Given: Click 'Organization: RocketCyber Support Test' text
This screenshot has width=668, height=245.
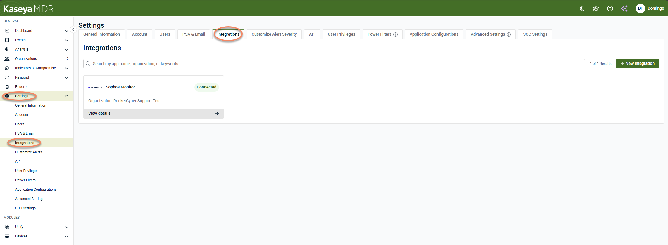Looking at the screenshot, I should click(125, 101).
